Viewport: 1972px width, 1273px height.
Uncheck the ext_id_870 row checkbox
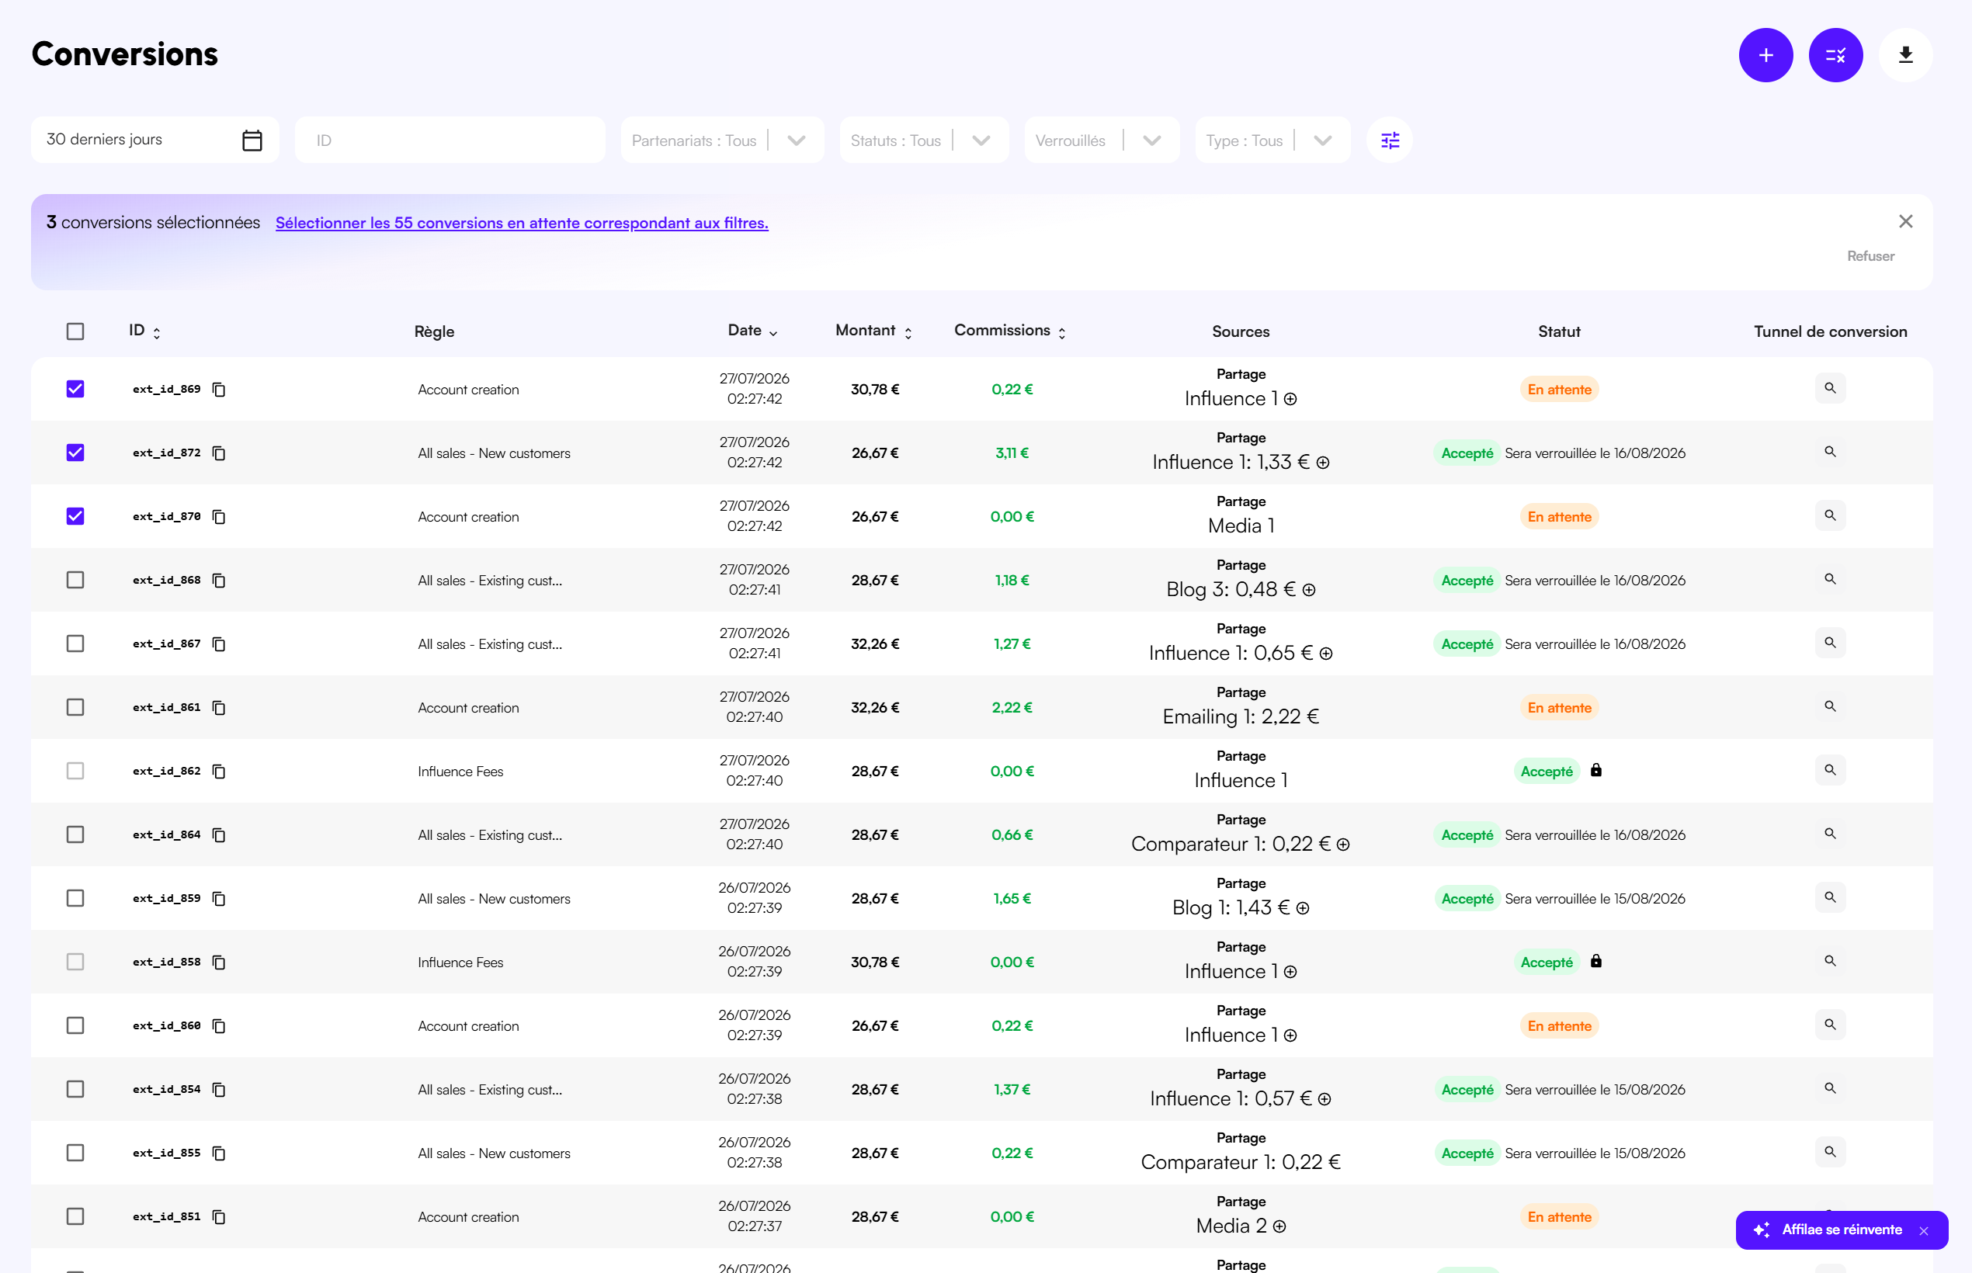click(x=75, y=517)
